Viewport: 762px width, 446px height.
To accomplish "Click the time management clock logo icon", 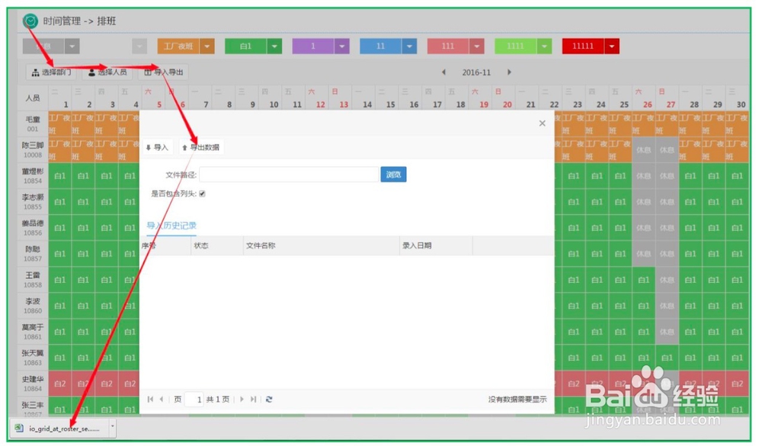I will [x=30, y=21].
